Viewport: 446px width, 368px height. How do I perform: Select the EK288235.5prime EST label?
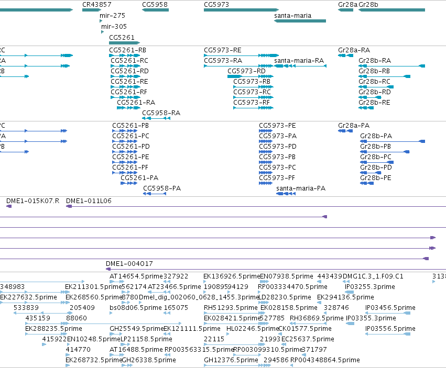click(x=54, y=329)
